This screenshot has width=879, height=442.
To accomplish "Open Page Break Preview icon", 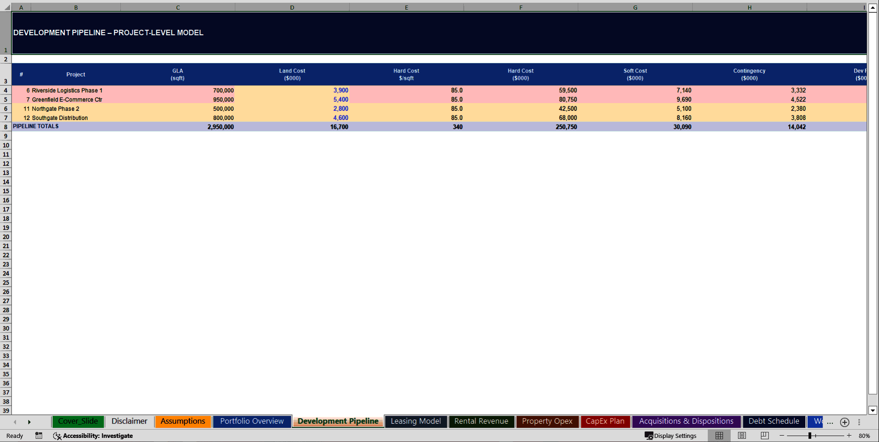I will click(x=764, y=436).
